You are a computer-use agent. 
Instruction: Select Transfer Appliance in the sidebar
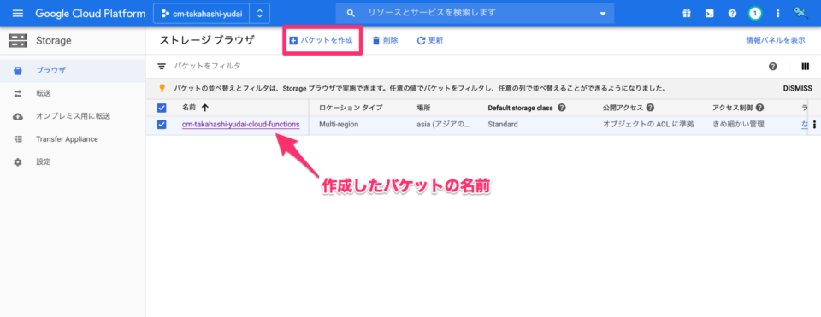point(72,139)
